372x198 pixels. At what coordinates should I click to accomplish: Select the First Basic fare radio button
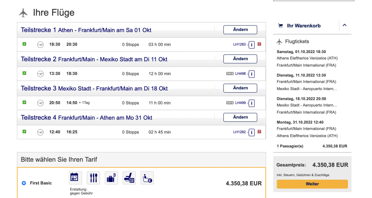tap(24, 183)
